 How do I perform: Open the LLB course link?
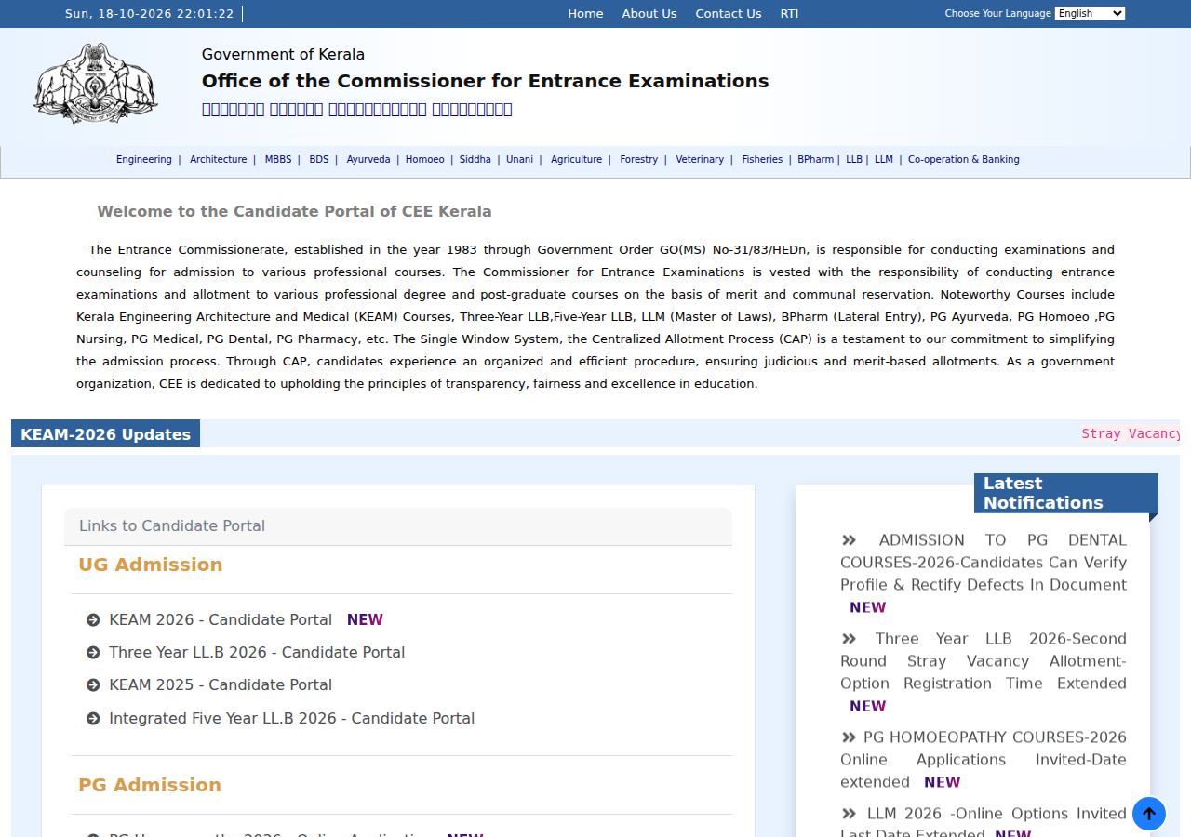pyautogui.click(x=854, y=160)
